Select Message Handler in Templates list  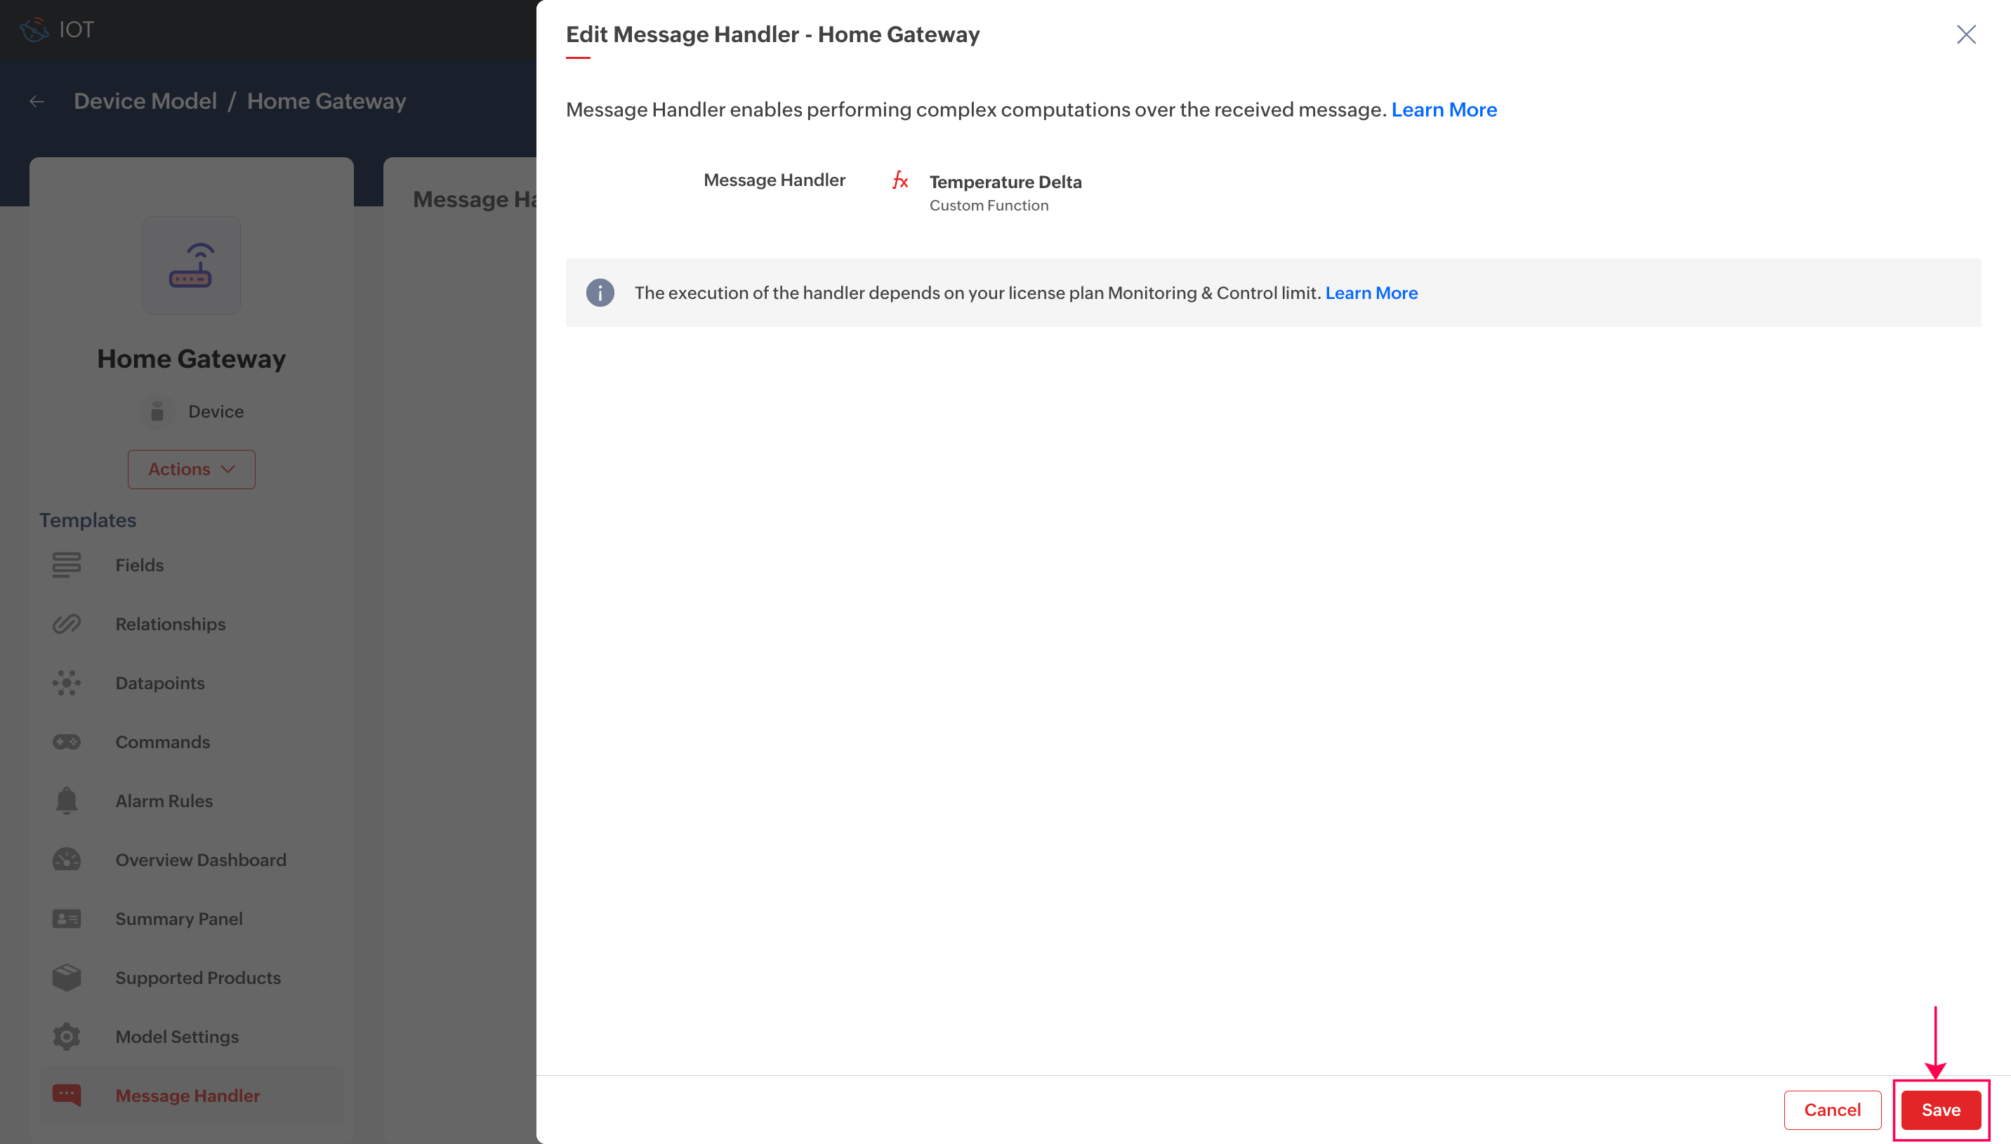(x=187, y=1094)
